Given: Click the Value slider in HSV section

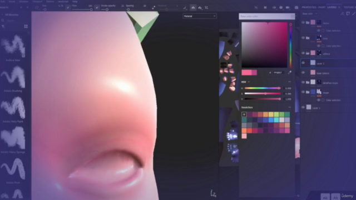Looking at the screenshot, I should [x=263, y=99].
